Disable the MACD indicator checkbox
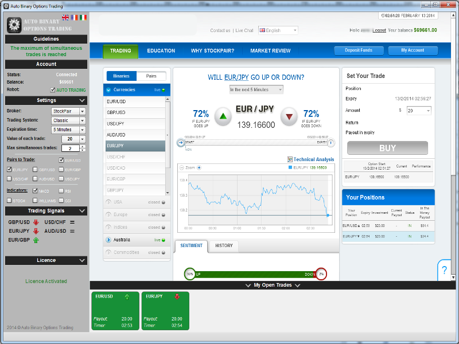The image size is (459, 344). coord(35,191)
